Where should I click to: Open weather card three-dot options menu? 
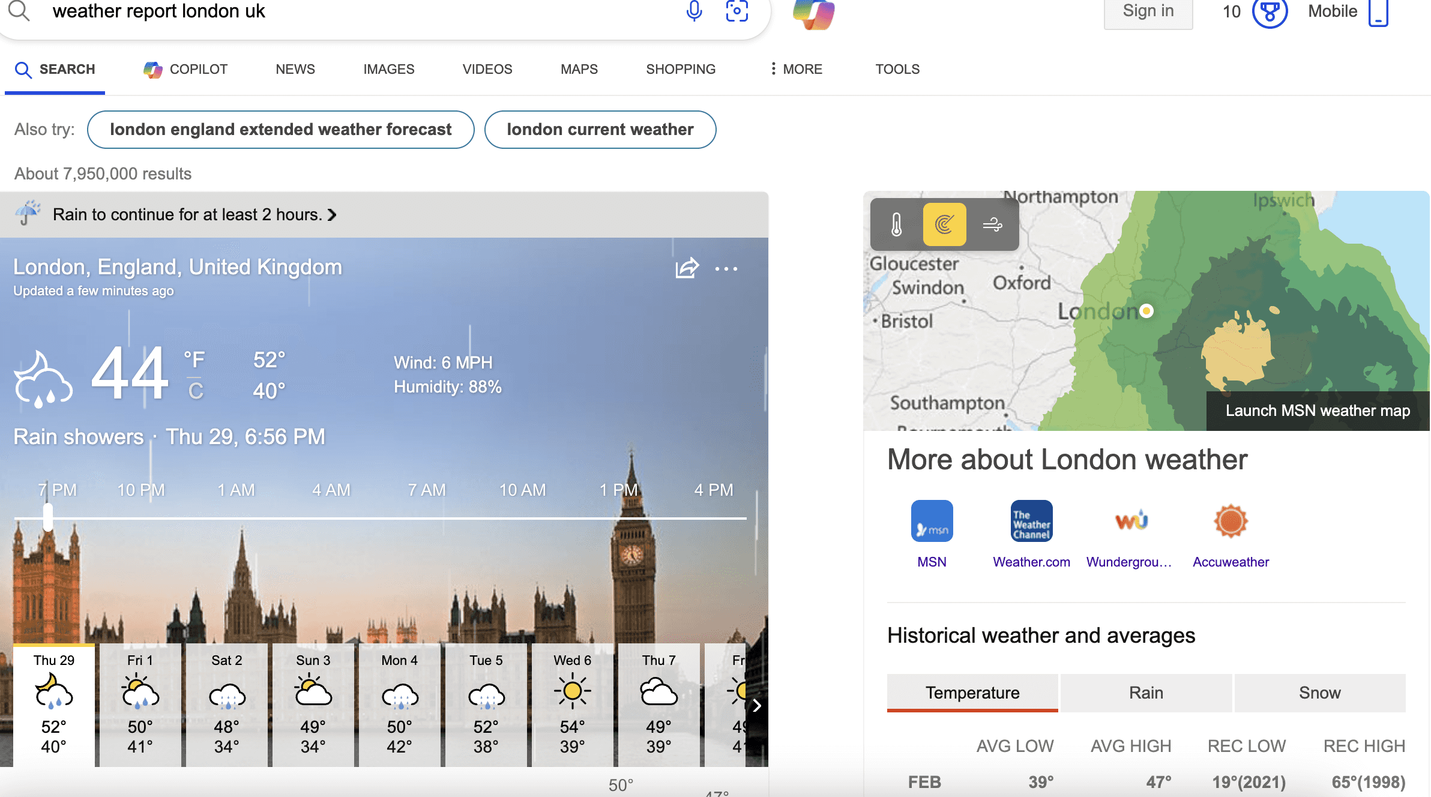tap(726, 269)
